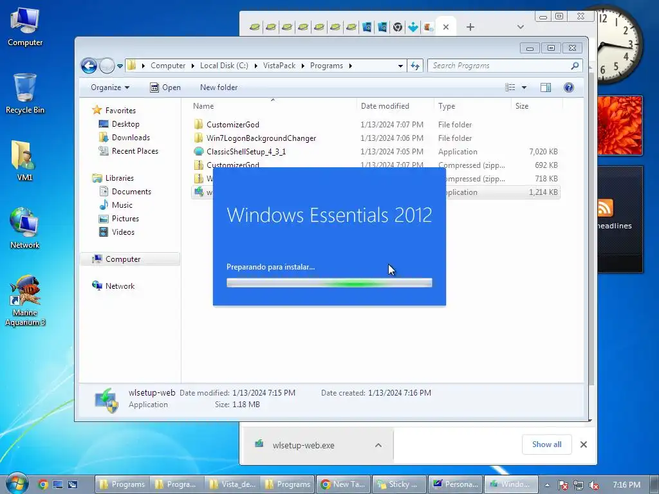659x494 pixels.
Task: Sort by Date modified column header
Action: coord(395,106)
